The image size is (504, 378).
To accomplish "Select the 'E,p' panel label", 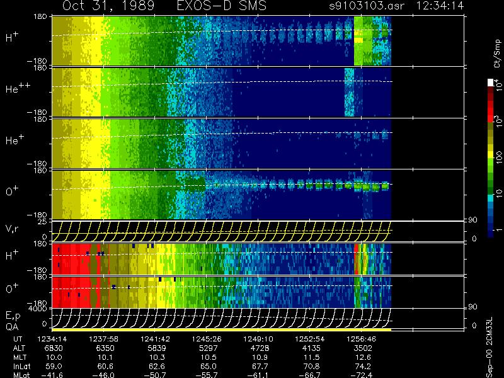I will point(13,316).
